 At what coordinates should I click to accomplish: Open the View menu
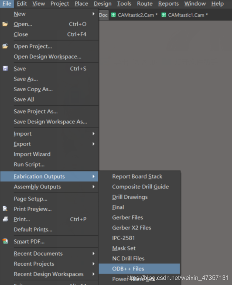[39, 4]
